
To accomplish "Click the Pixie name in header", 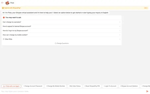I will [12, 3].
